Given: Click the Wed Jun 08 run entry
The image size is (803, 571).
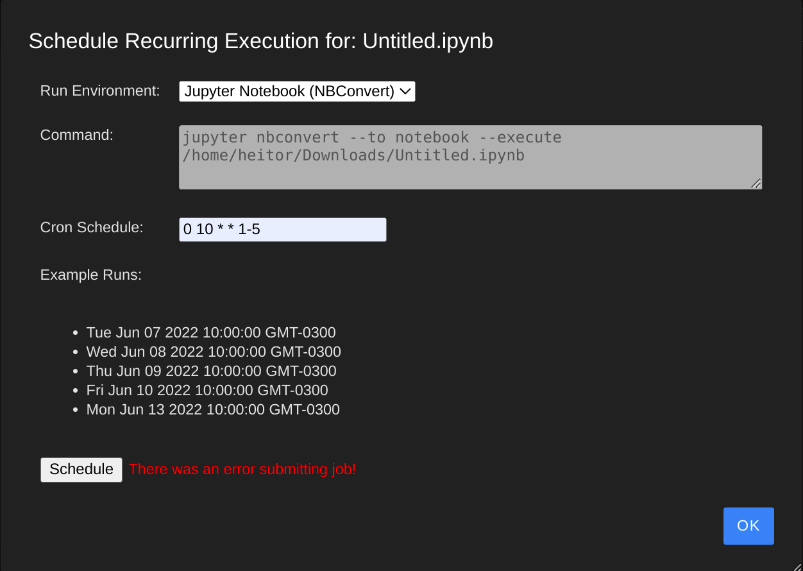Looking at the screenshot, I should point(214,352).
